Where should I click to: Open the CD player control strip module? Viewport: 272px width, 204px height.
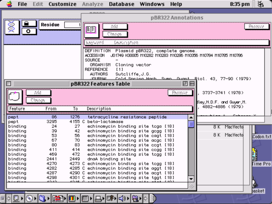point(29,198)
